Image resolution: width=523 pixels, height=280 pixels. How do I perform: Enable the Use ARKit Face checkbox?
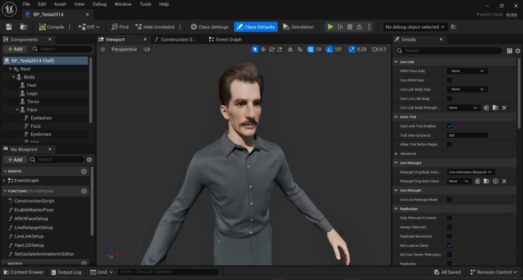click(x=449, y=81)
